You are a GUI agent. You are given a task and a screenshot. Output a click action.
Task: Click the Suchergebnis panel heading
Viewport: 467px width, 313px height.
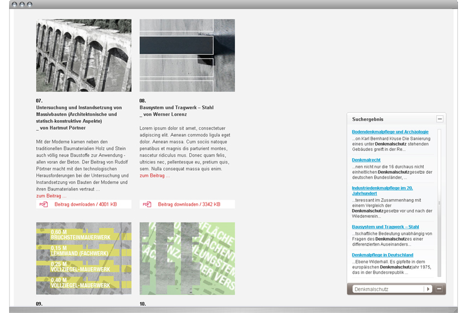[x=368, y=119]
